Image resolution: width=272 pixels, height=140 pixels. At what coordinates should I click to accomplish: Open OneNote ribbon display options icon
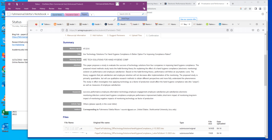pos(124,4)
